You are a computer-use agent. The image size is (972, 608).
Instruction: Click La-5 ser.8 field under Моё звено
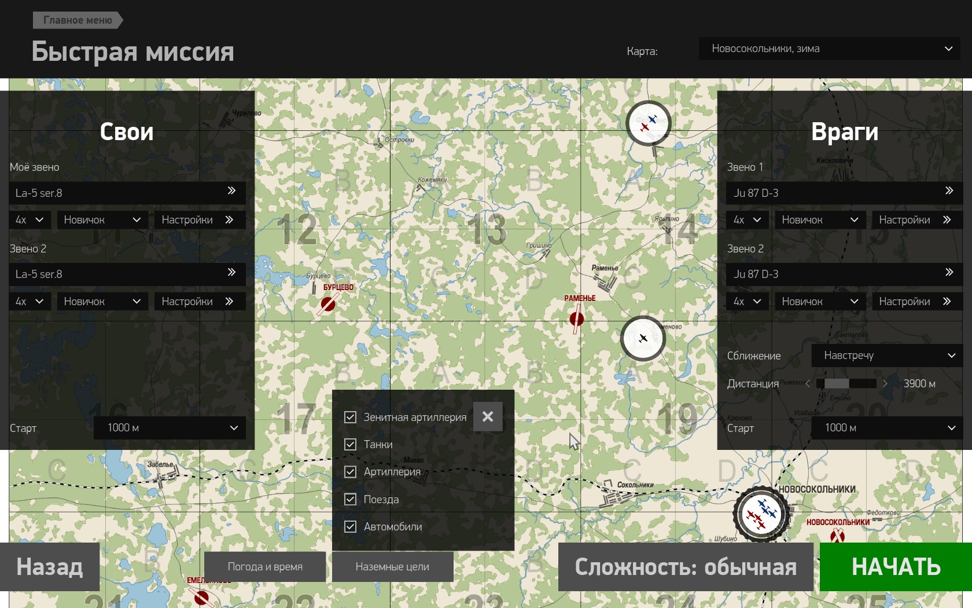point(127,193)
